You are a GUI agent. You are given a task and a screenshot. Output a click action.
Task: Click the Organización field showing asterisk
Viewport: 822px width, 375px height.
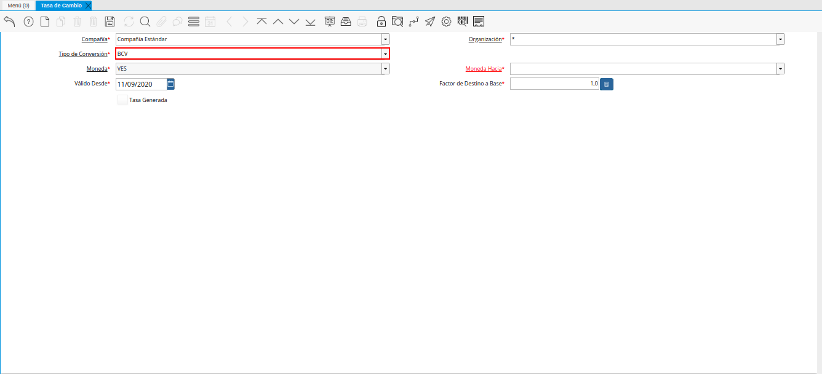[x=643, y=39]
